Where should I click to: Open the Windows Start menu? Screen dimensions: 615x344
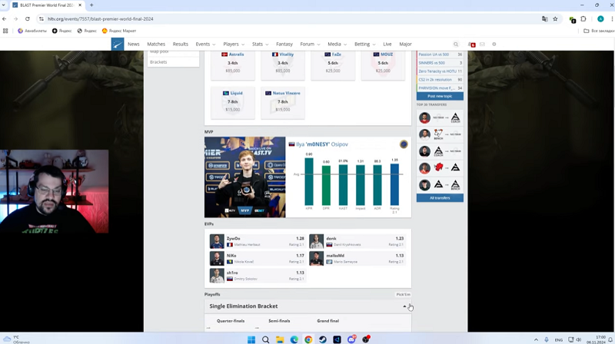pos(251,339)
